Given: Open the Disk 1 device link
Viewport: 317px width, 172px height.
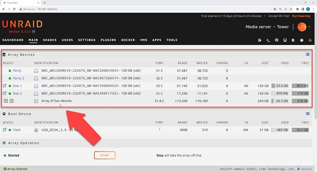Looking at the screenshot, I should [17, 86].
